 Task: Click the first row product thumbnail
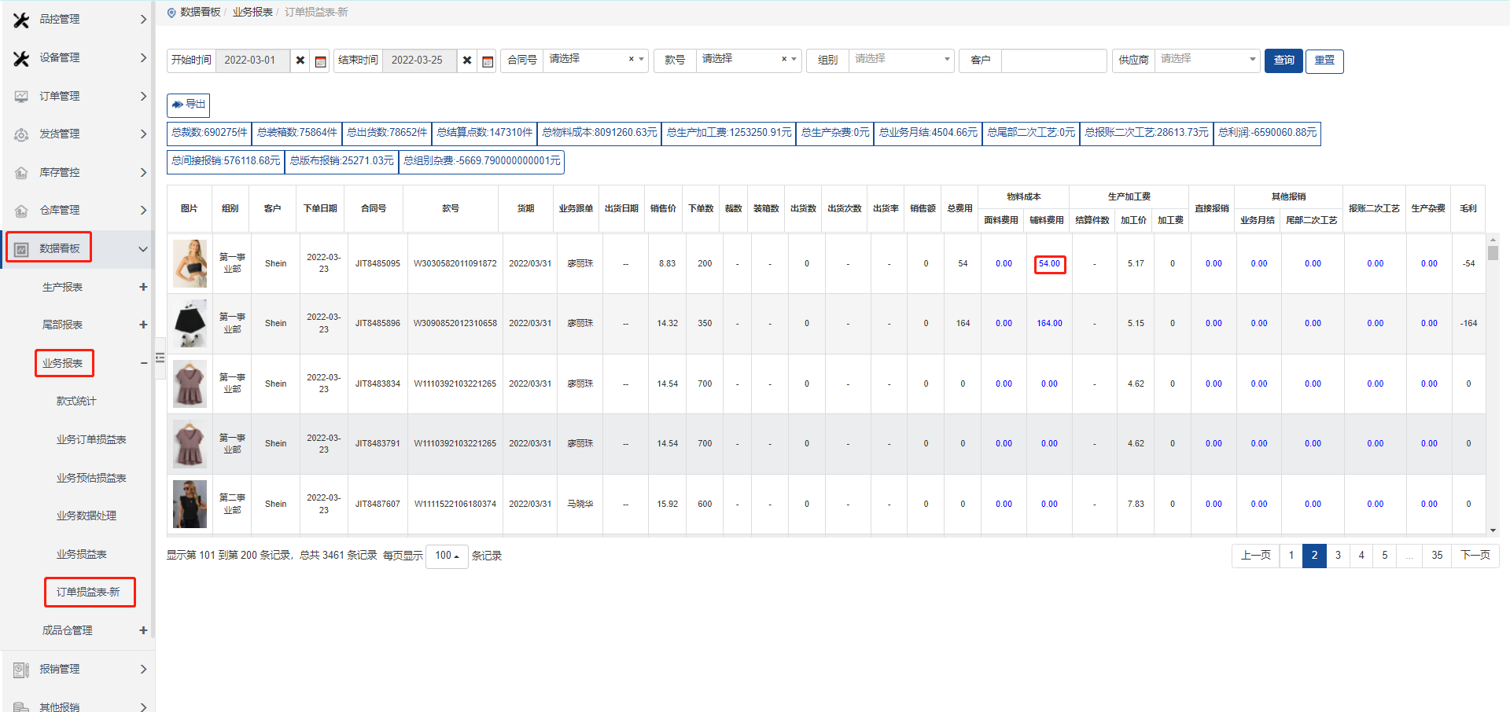pos(190,264)
